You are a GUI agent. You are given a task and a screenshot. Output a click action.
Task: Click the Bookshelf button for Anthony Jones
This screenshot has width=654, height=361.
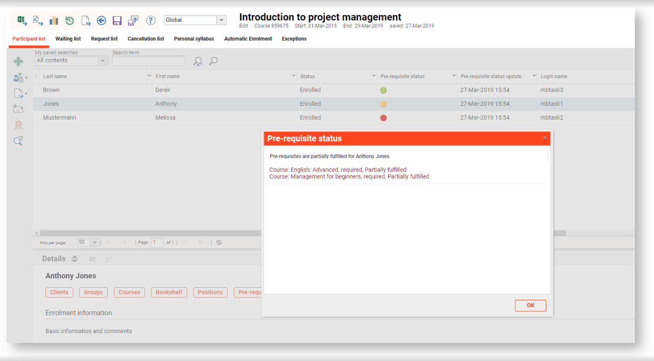(x=169, y=292)
